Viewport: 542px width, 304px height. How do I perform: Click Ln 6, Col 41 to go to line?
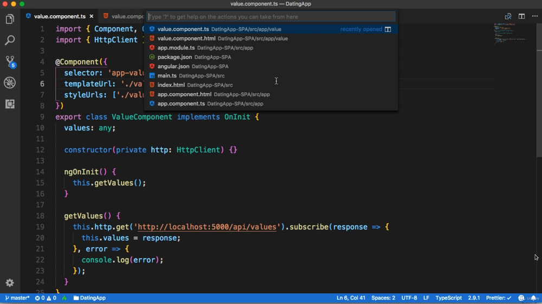pyautogui.click(x=351, y=298)
